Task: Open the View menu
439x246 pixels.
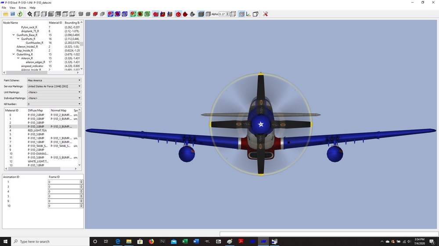Action: point(12,8)
